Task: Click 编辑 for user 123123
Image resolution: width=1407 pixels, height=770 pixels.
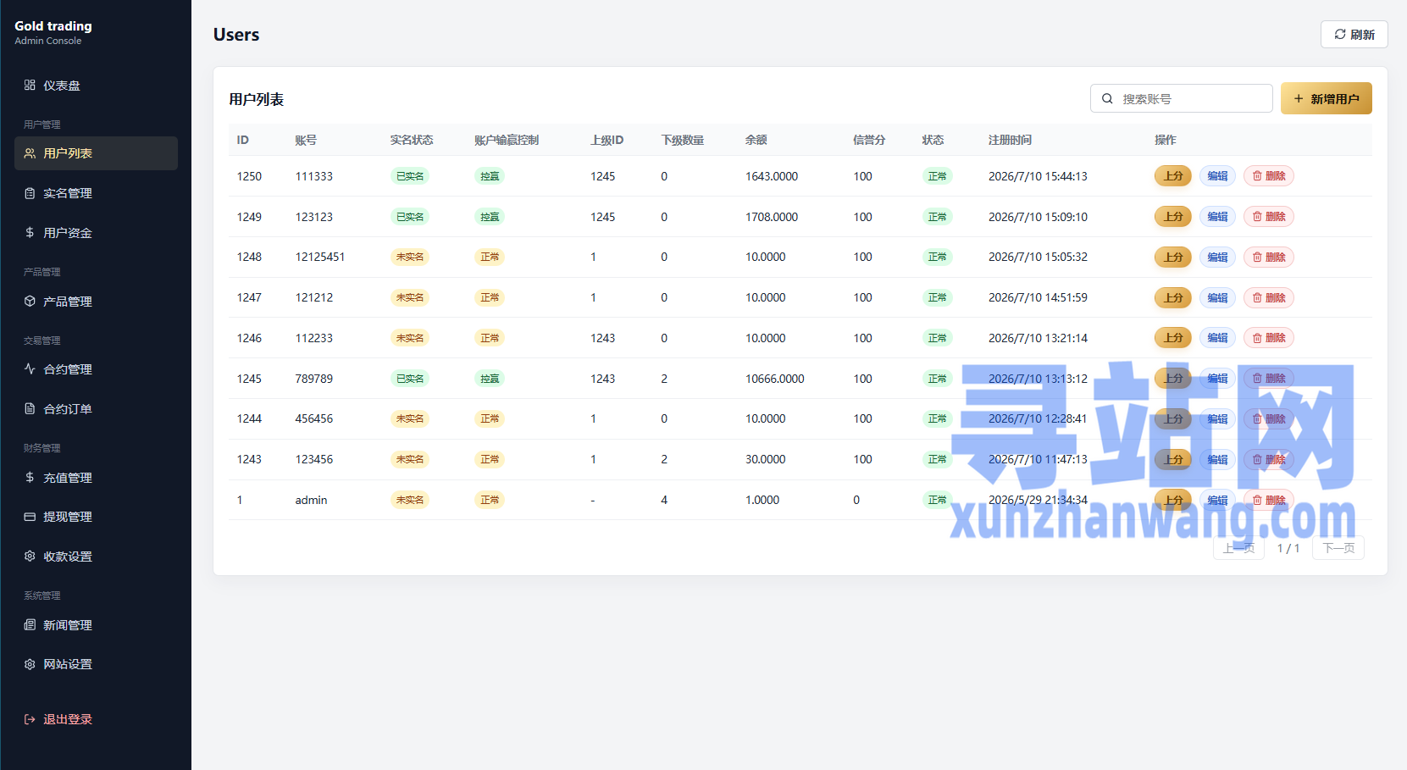Action: click(1217, 217)
